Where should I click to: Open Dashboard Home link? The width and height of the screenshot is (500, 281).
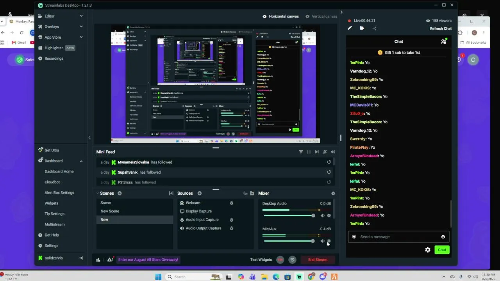point(59,171)
